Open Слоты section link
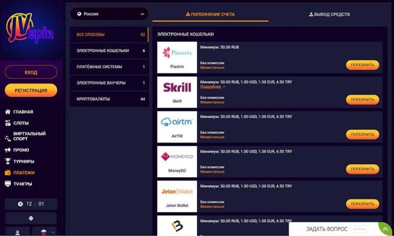The height and width of the screenshot is (236, 394). pyautogui.click(x=21, y=123)
